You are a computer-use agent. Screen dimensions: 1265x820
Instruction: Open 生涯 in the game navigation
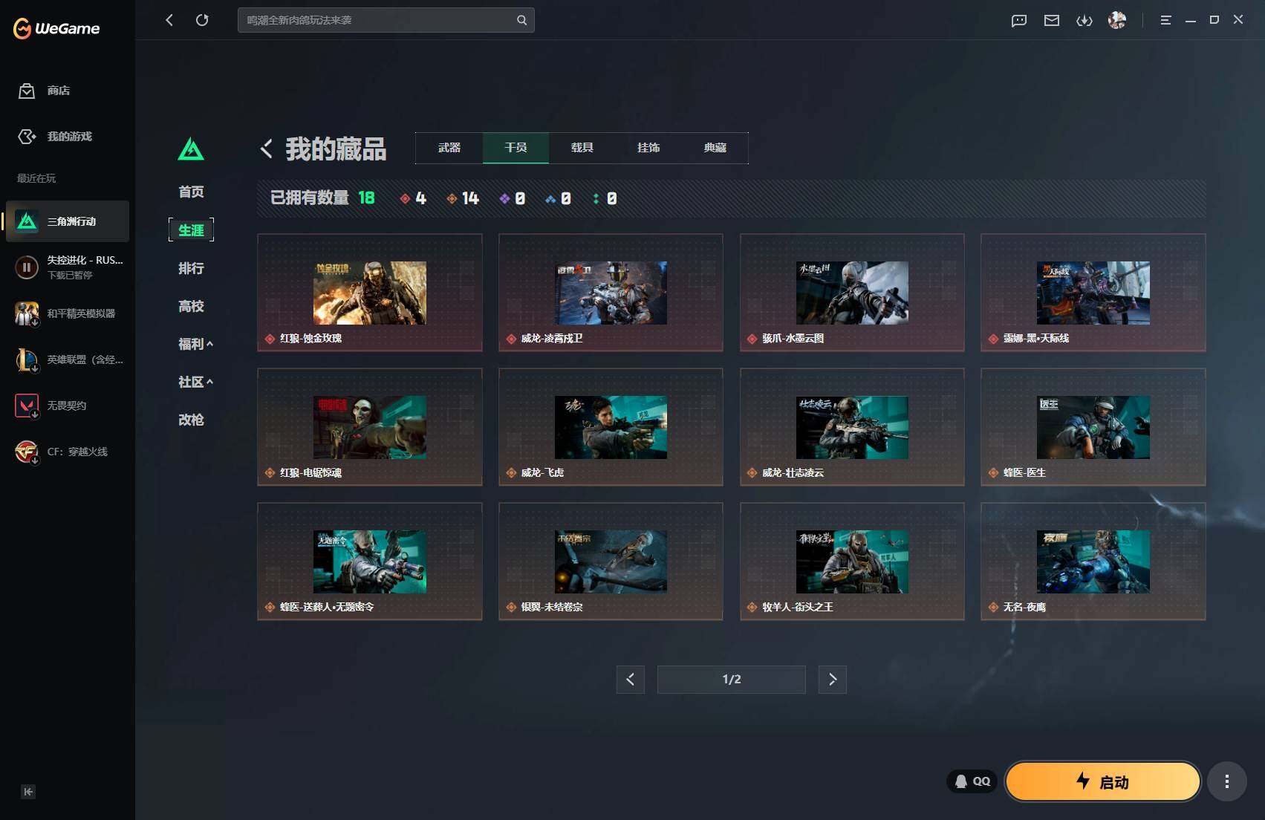click(191, 230)
